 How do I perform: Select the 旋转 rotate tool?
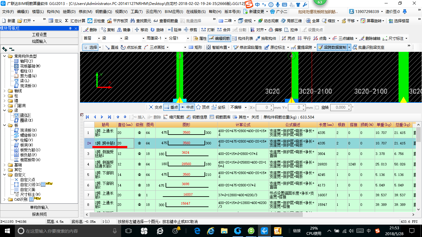(x=157, y=30)
